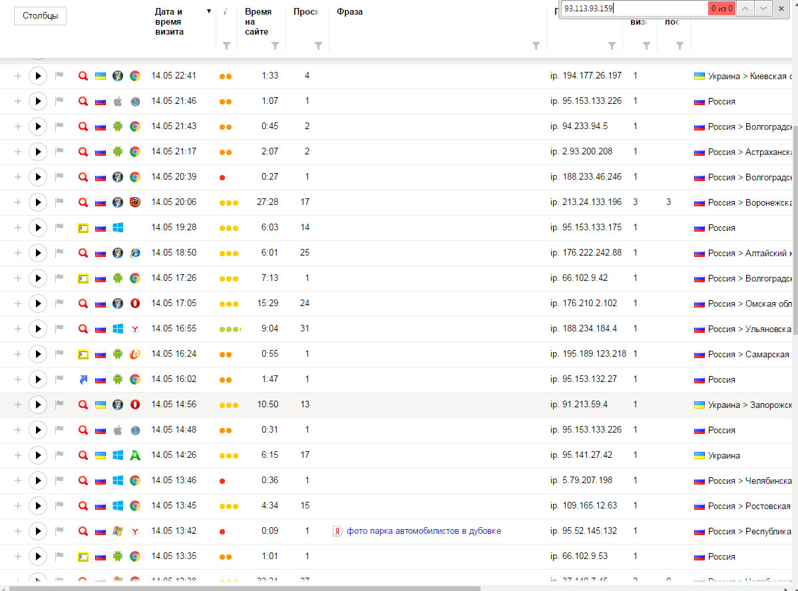Click red activity dot for 14.05 20:39 visit
This screenshot has width=798, height=591.
tap(222, 178)
